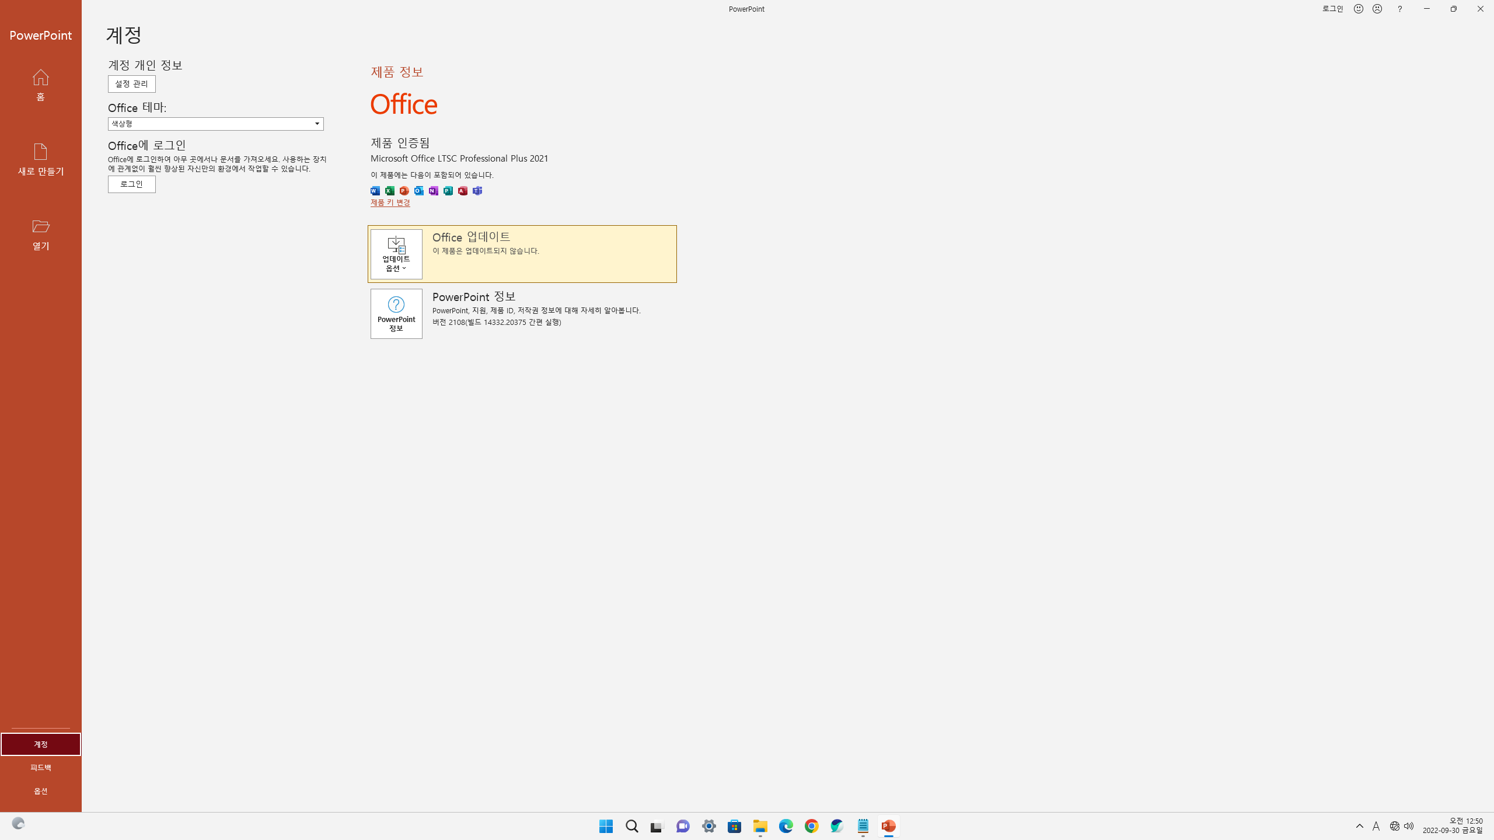
Task: Click the 설정 관리 button
Action: pyautogui.click(x=131, y=84)
